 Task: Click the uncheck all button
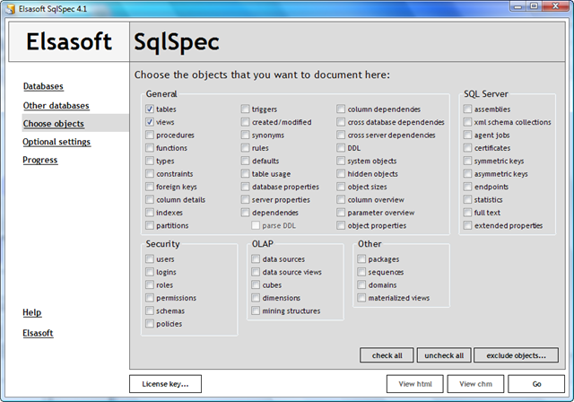pos(444,355)
